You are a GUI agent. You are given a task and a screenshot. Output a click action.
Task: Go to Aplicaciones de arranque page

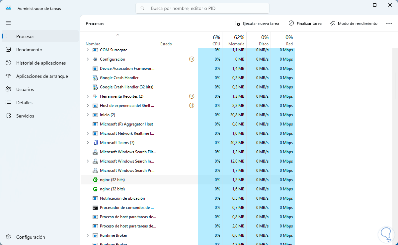pyautogui.click(x=42, y=76)
